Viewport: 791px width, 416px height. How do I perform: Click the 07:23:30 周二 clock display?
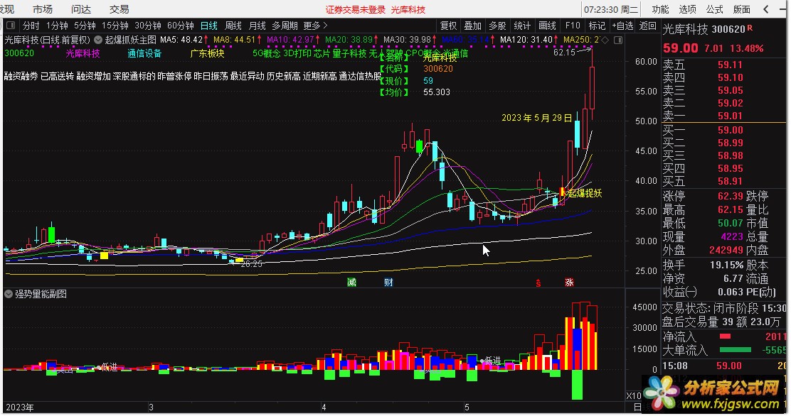tap(612, 9)
